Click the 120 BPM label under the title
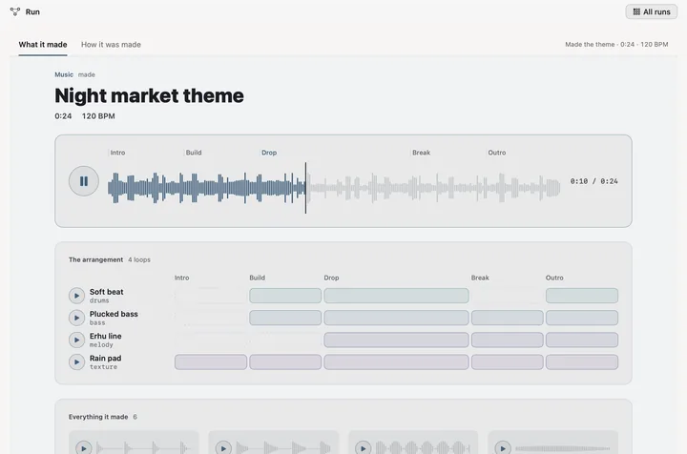 click(x=98, y=116)
